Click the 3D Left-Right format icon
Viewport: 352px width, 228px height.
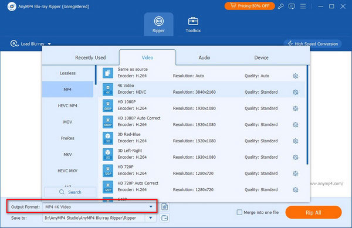click(108, 154)
